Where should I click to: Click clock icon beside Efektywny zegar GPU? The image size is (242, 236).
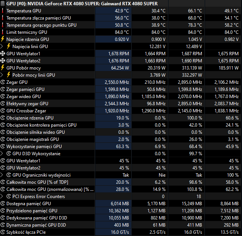3,104
